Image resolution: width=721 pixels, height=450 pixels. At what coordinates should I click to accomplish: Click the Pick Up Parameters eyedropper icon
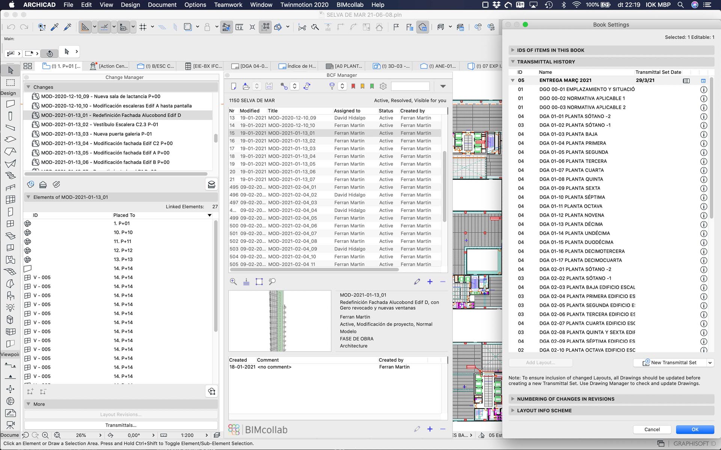[x=54, y=27]
